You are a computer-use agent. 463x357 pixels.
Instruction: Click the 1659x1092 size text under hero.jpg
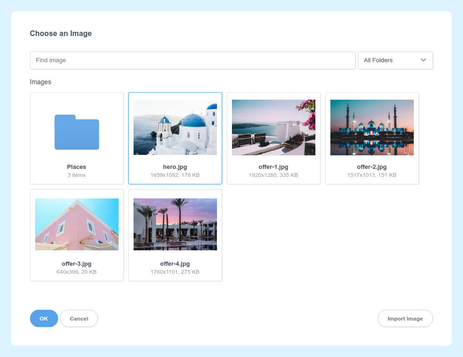(175, 175)
